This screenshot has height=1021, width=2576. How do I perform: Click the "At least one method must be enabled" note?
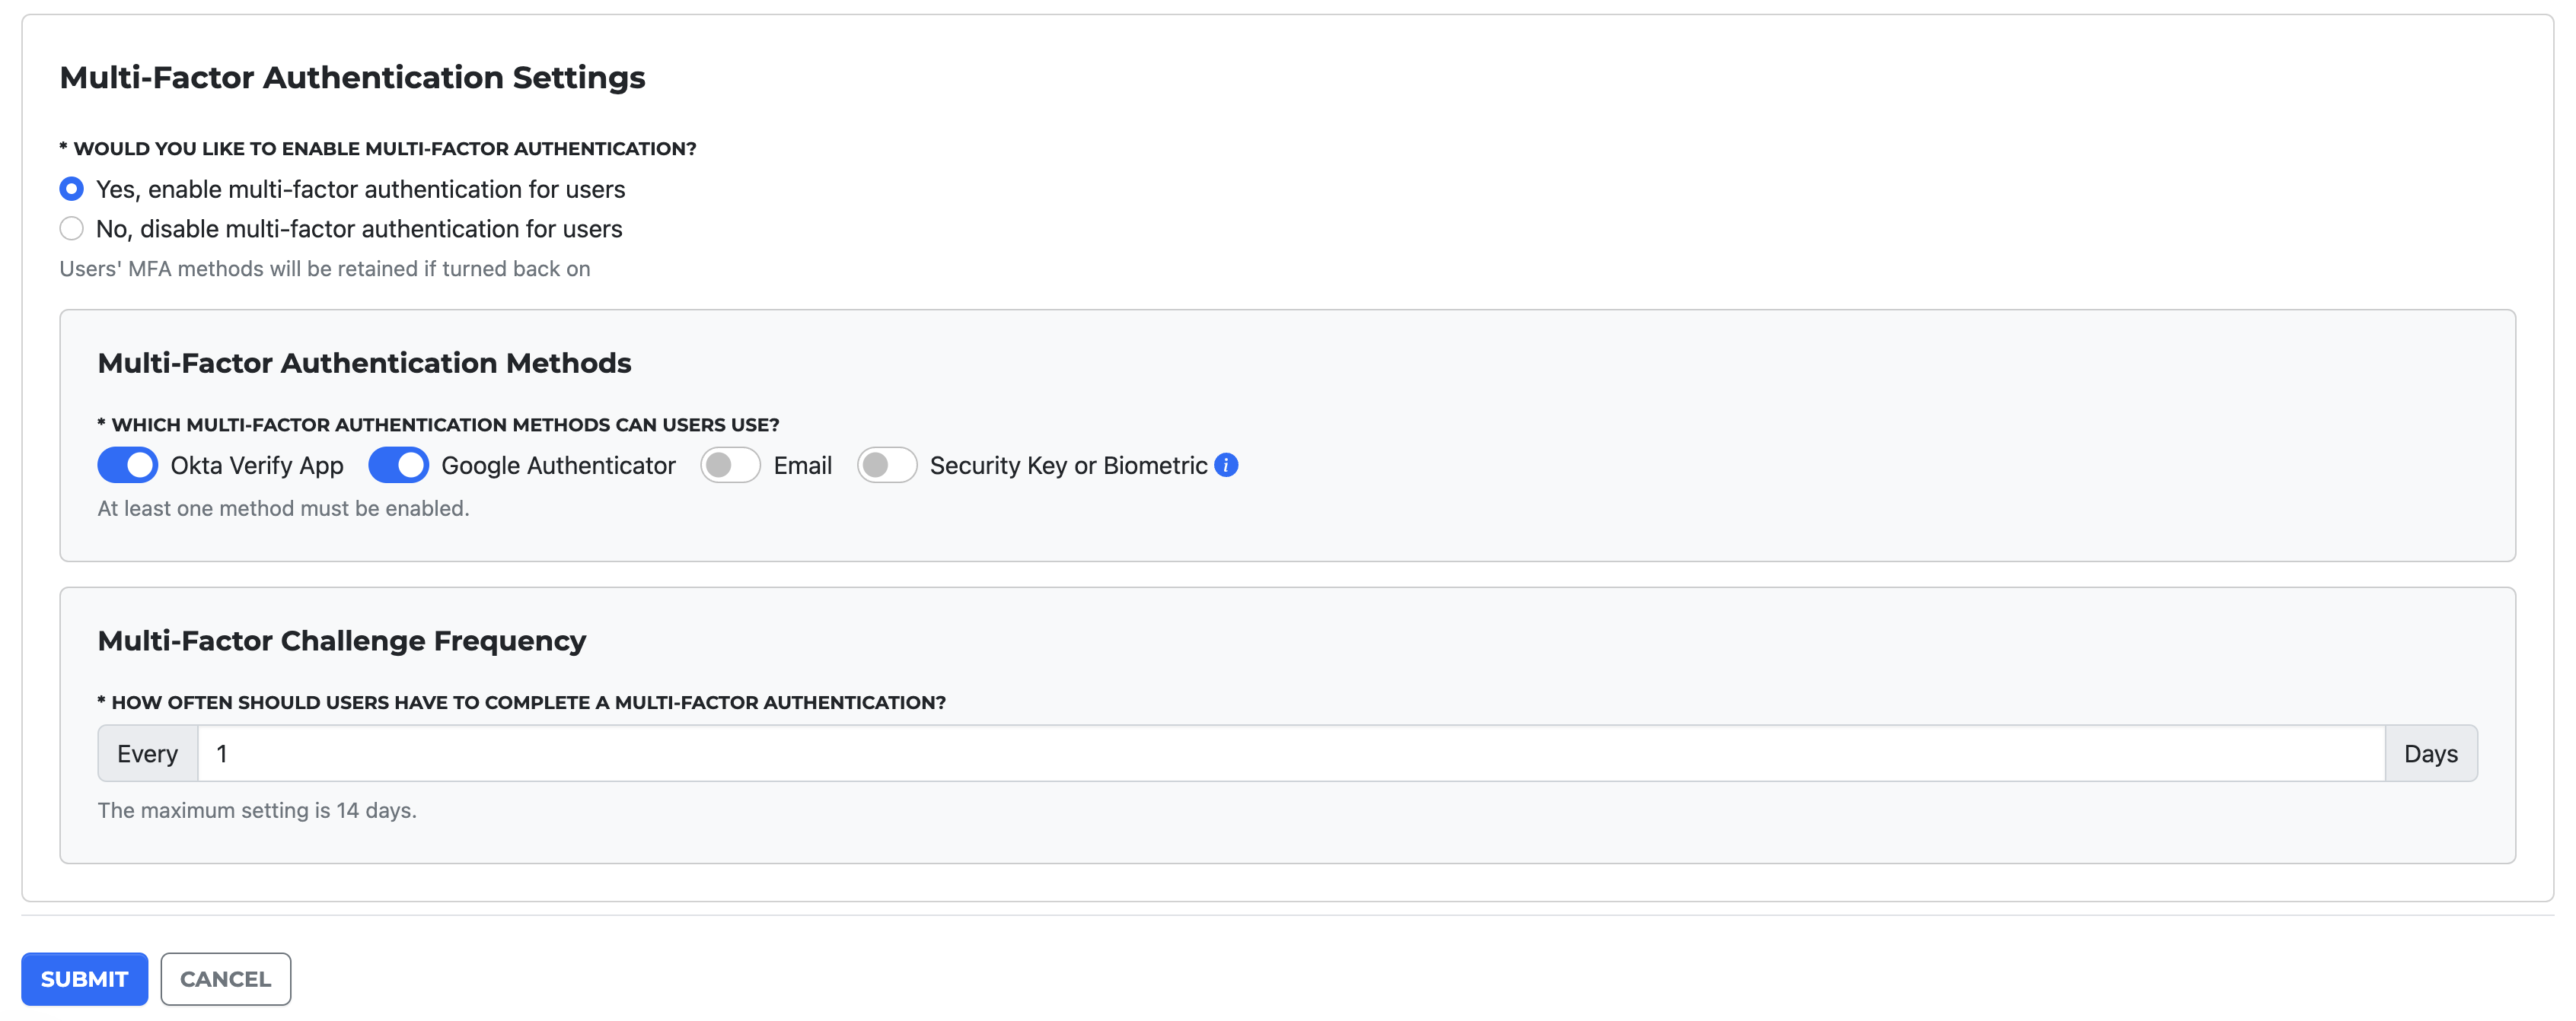[282, 507]
